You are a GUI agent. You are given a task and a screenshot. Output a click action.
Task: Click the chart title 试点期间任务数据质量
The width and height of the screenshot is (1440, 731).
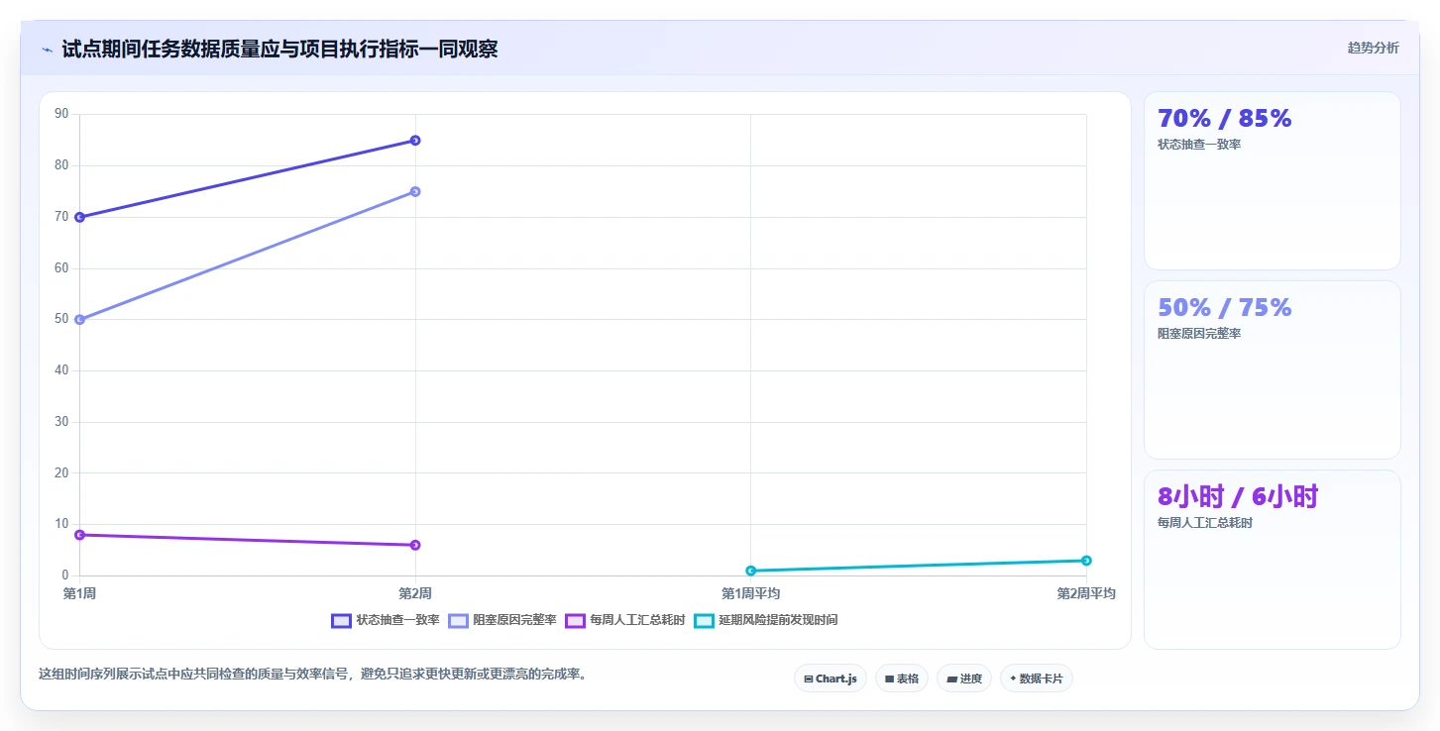[279, 49]
